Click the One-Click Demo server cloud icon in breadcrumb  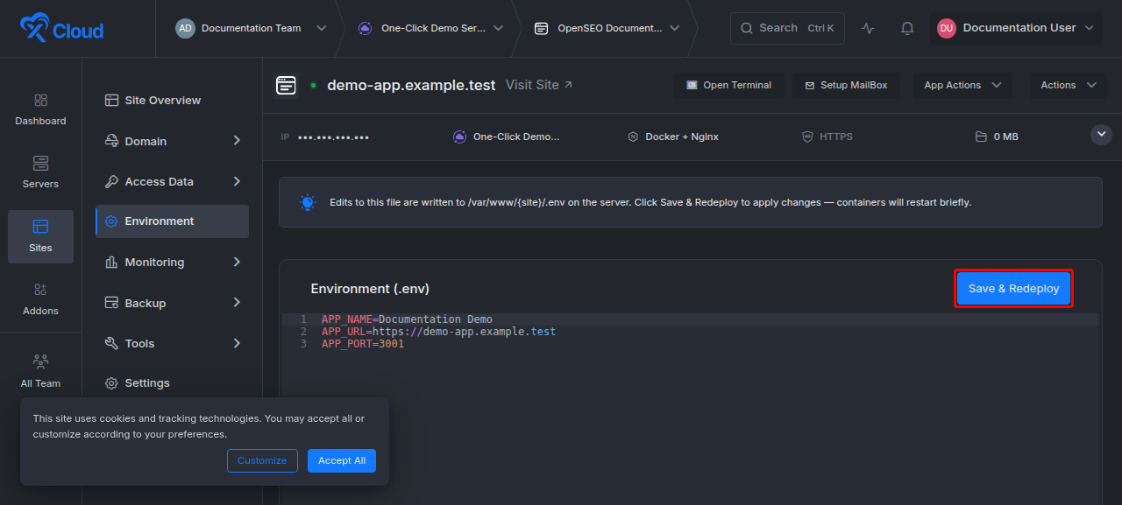tap(365, 28)
